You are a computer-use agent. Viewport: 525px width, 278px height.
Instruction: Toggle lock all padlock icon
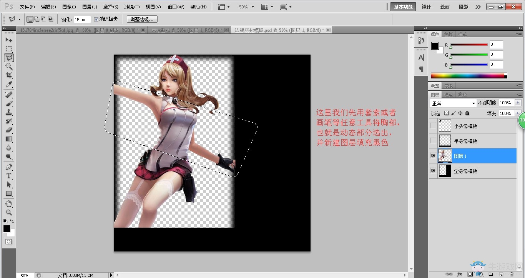467,113
